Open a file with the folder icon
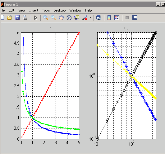This screenshot has width=165, height=154. (9, 18)
